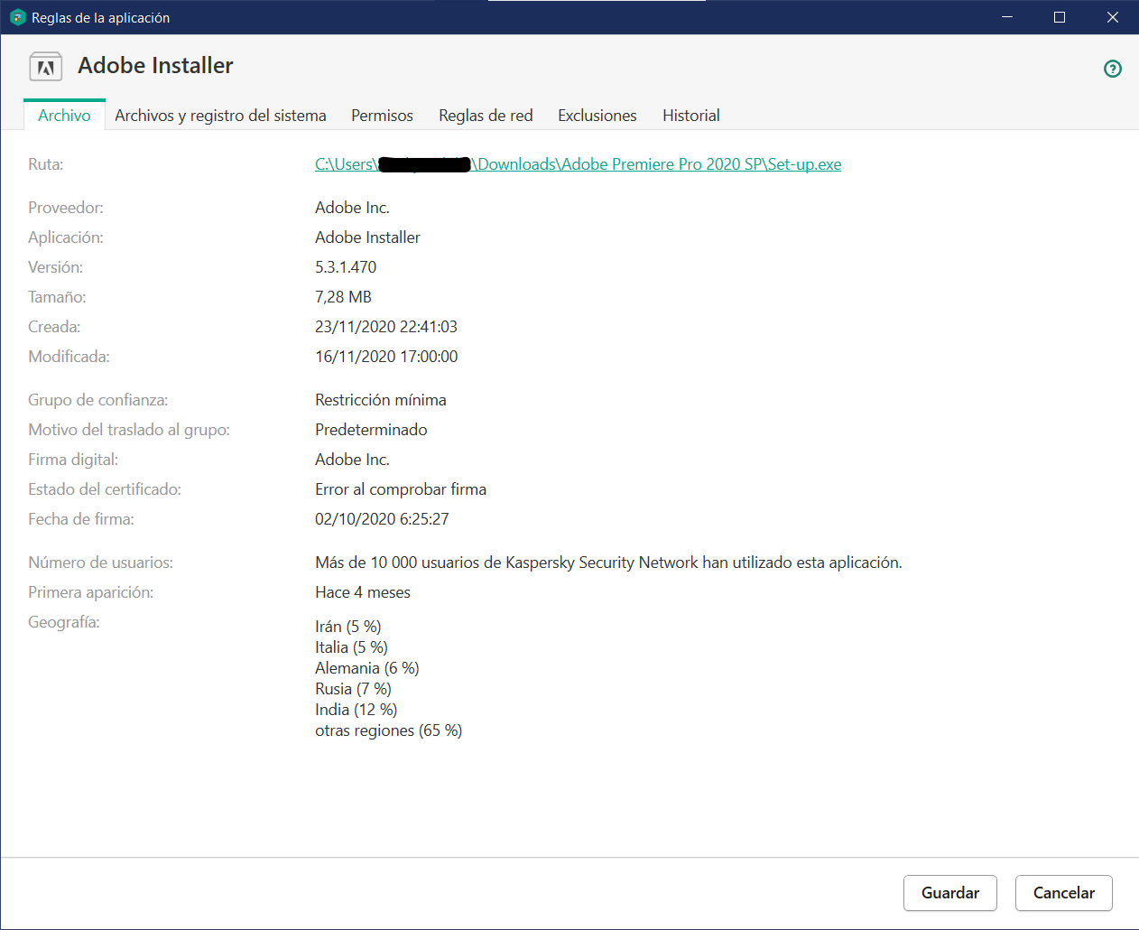Open the Set-up.exe file path link

(578, 164)
